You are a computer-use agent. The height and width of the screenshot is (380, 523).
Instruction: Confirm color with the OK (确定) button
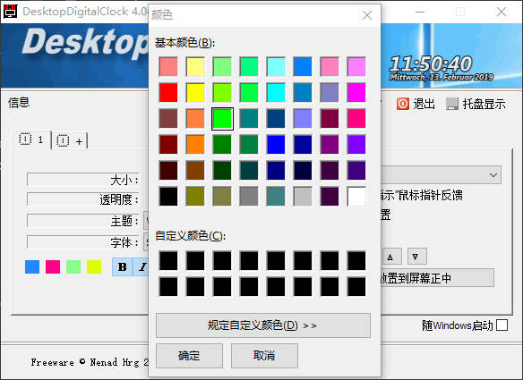coord(189,356)
